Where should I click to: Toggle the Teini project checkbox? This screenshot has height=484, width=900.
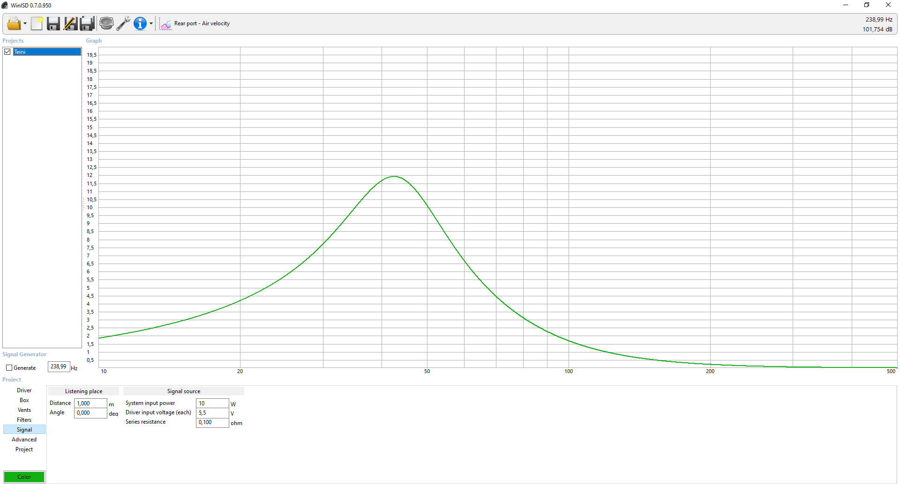click(7, 52)
